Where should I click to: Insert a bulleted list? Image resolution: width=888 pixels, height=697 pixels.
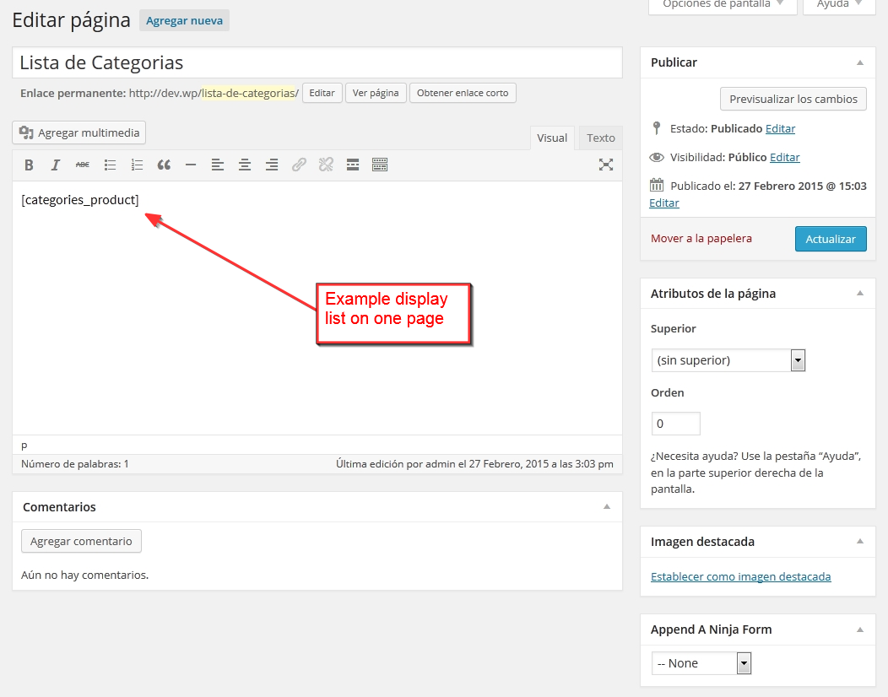pos(110,165)
